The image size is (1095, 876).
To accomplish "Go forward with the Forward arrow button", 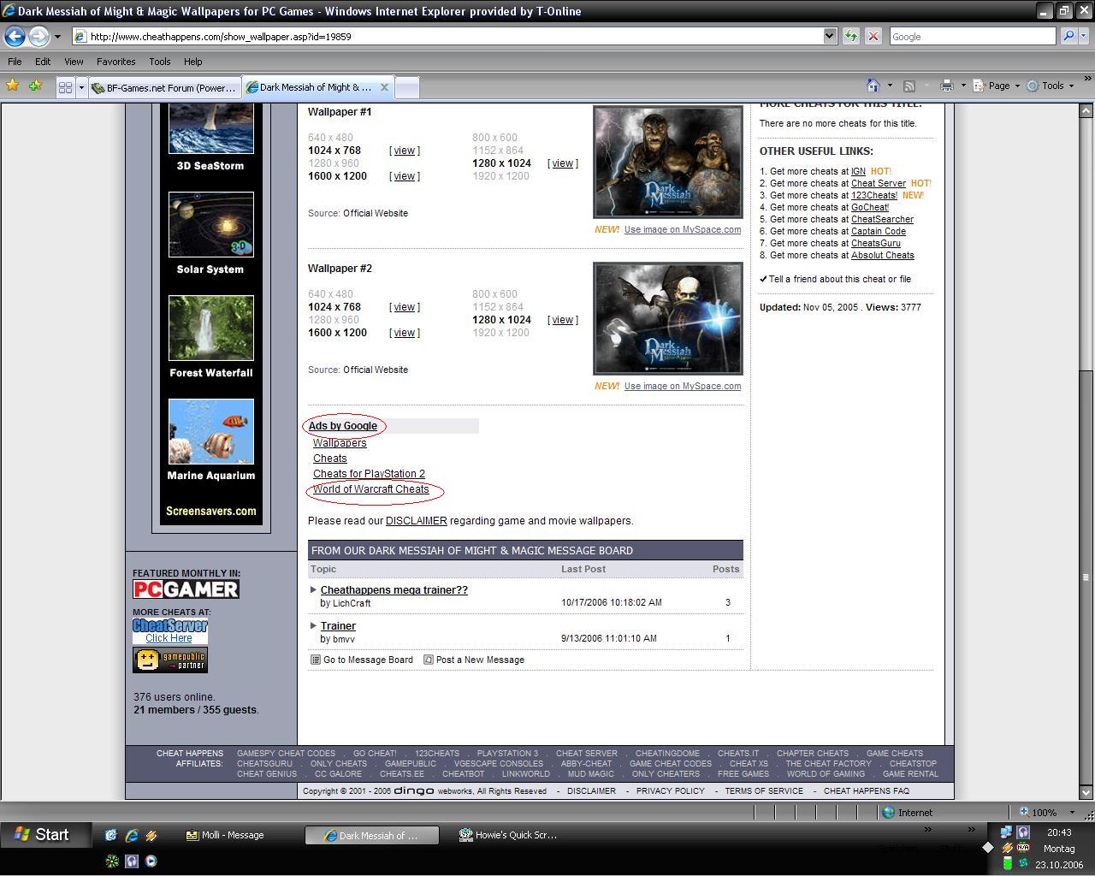I will pyautogui.click(x=38, y=36).
